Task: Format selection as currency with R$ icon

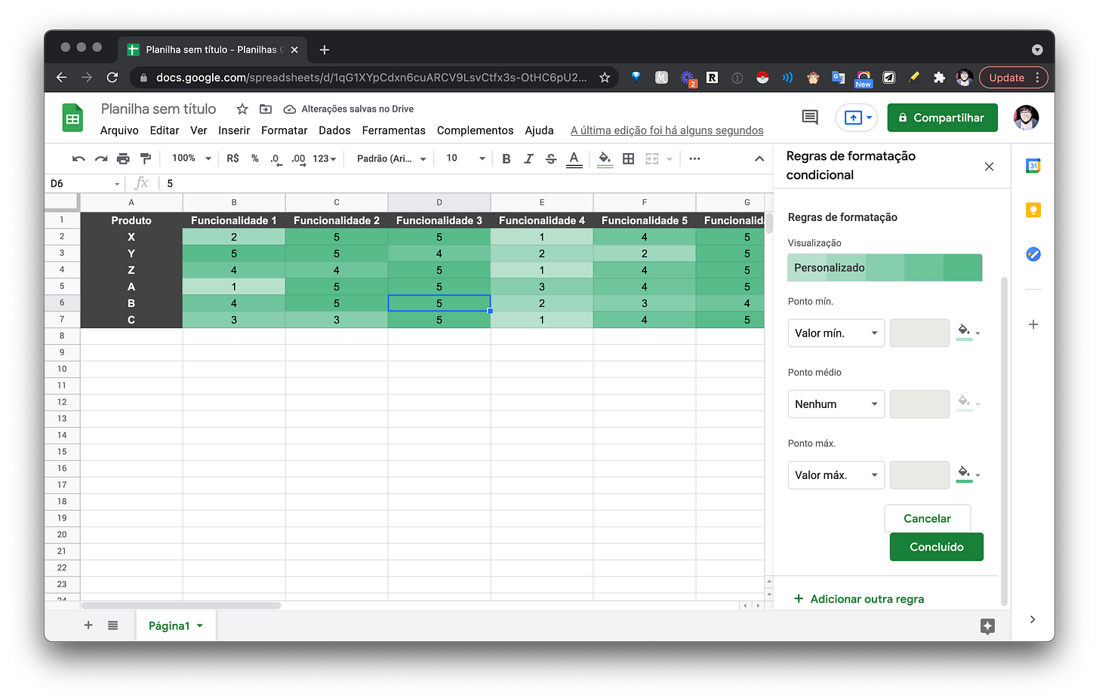Action: coord(232,158)
